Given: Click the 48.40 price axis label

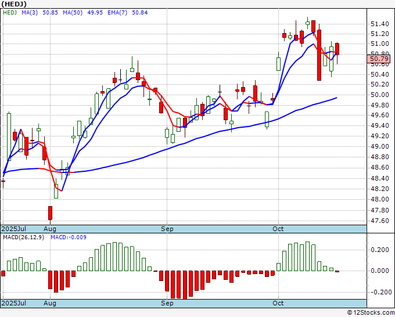Looking at the screenshot, I should (x=380, y=178).
